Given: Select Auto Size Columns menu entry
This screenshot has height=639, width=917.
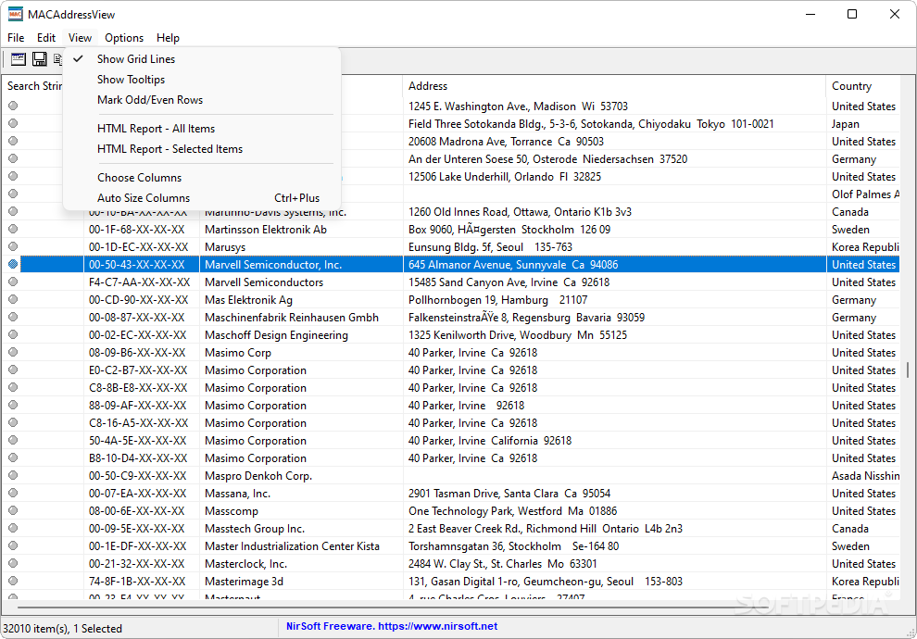Looking at the screenshot, I should pos(202,198).
